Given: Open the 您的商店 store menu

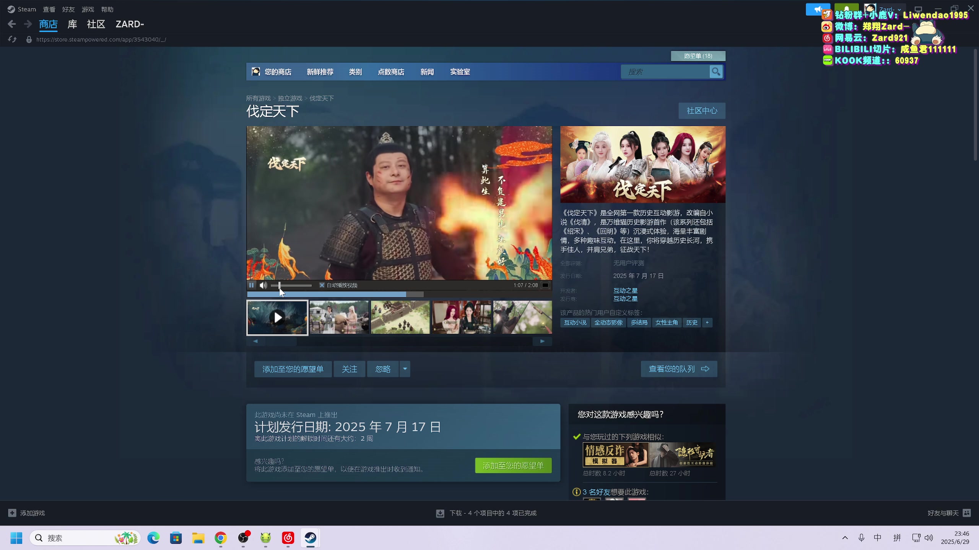Looking at the screenshot, I should pos(278,72).
